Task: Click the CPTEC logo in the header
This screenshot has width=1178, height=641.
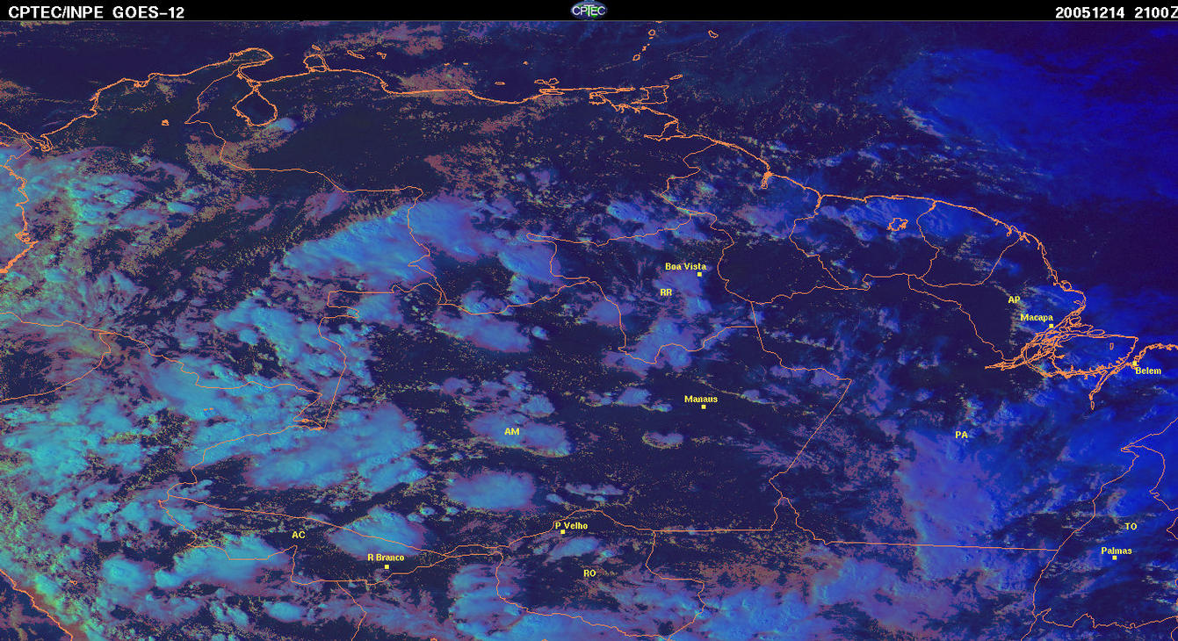Action: tap(589, 10)
